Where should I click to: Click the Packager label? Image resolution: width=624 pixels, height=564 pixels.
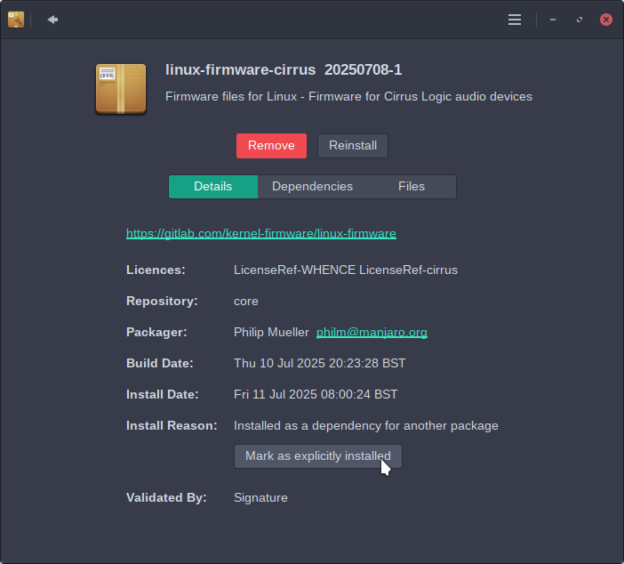(x=156, y=332)
